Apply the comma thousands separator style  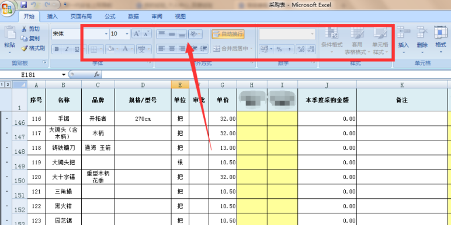[289, 49]
